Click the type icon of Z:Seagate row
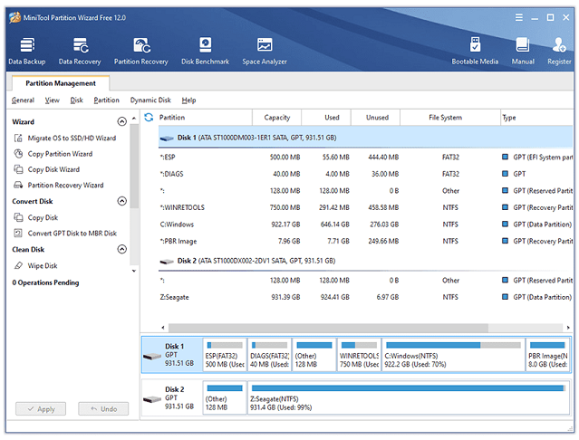The width and height of the screenshot is (579, 440). tap(505, 297)
